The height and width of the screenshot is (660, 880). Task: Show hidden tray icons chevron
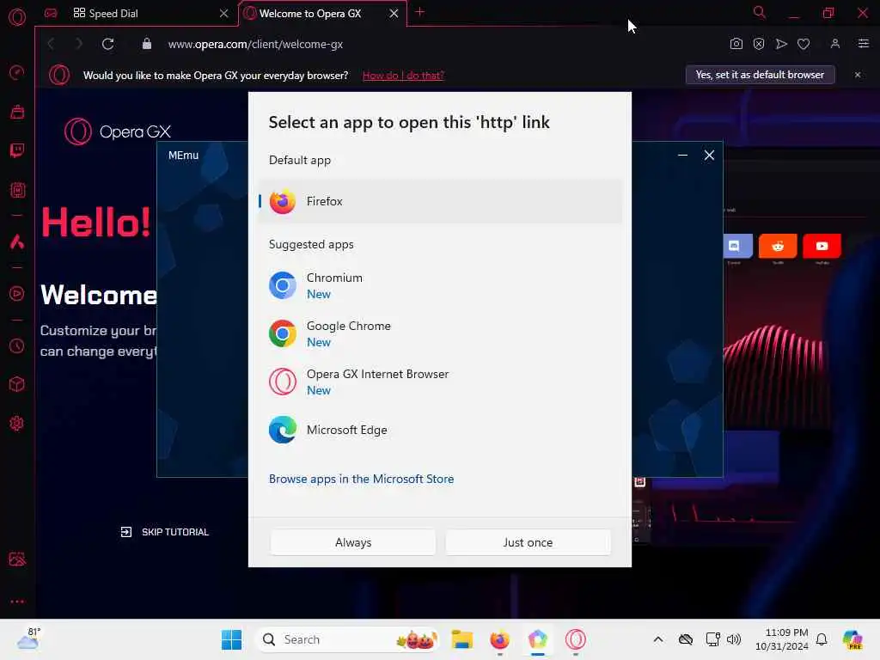coord(658,639)
